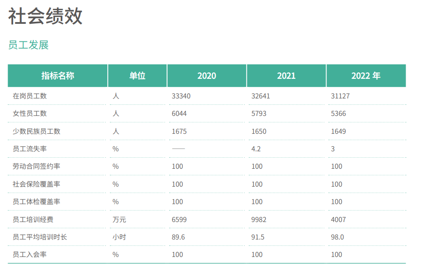The width and height of the screenshot is (430, 274).
Task: Click the 2021 女性员工数 value 5793
Action: [259, 114]
